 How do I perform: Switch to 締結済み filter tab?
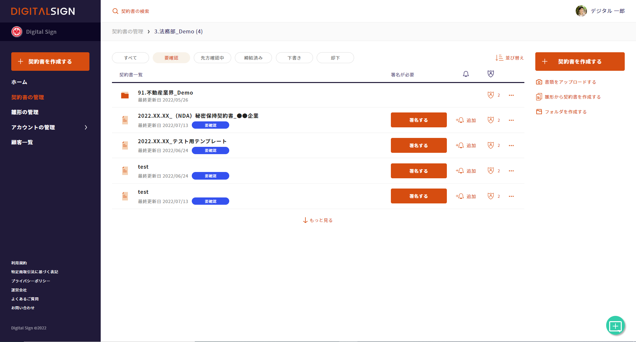click(253, 58)
